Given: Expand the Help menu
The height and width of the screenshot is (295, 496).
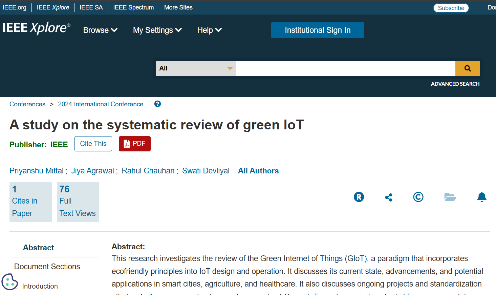Looking at the screenshot, I should click(210, 30).
